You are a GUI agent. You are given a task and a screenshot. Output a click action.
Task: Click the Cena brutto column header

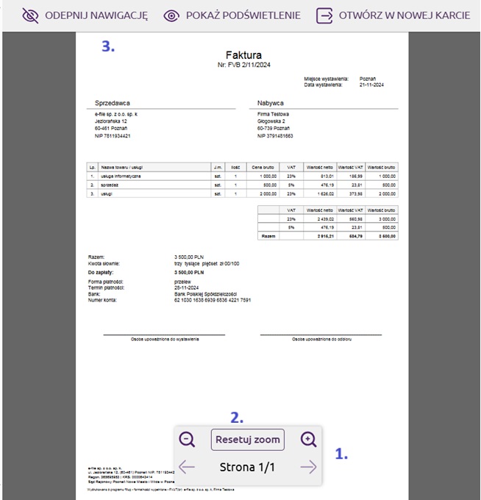coord(263,168)
